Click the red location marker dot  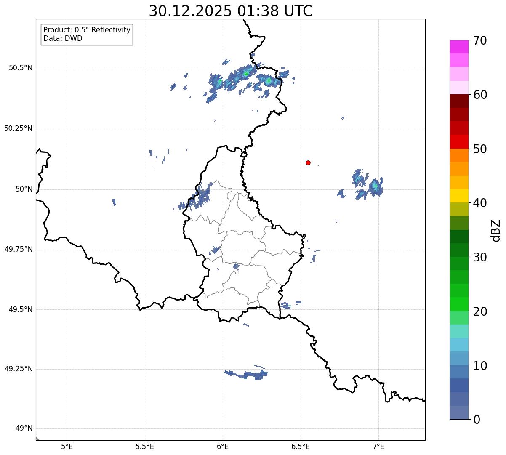308,162
